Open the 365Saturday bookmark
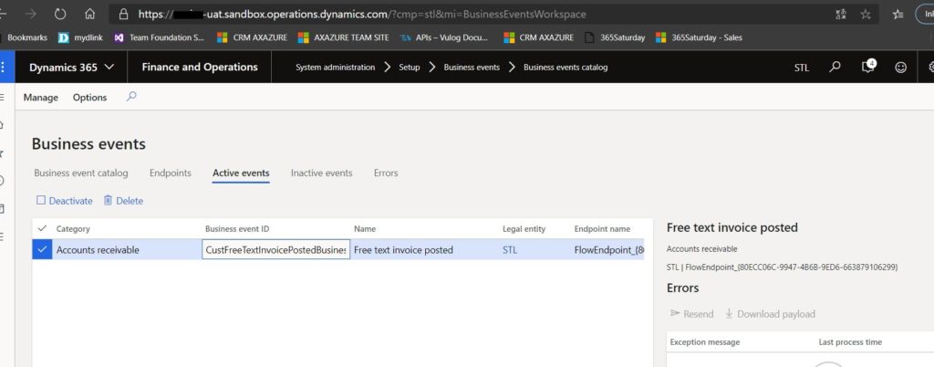 pos(614,37)
